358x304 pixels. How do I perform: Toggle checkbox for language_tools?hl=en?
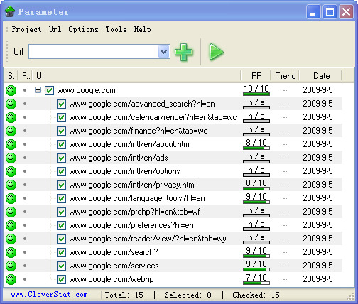click(61, 198)
